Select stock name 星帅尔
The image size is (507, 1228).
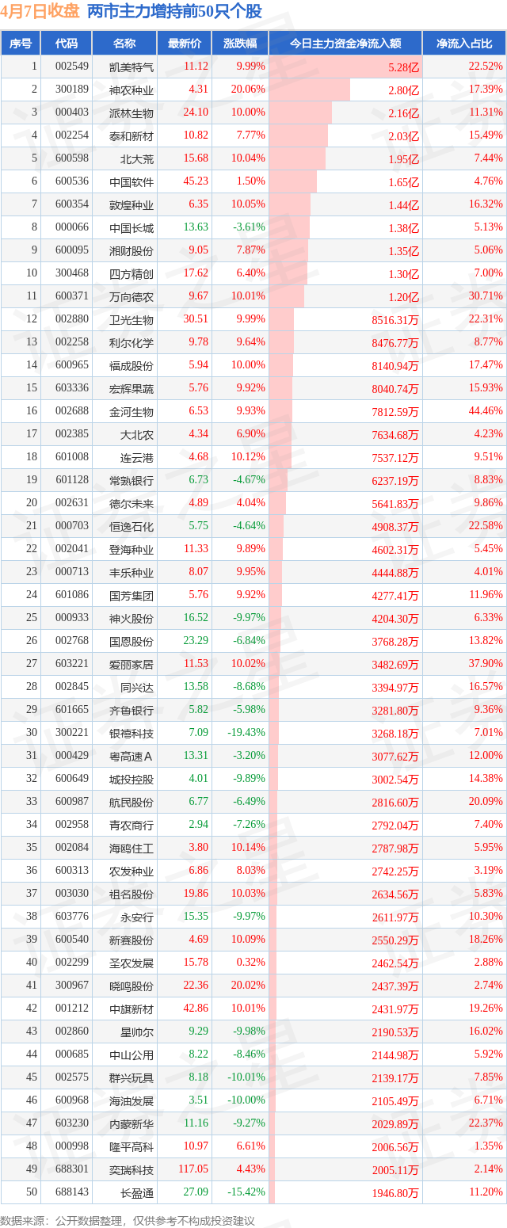(x=137, y=1032)
